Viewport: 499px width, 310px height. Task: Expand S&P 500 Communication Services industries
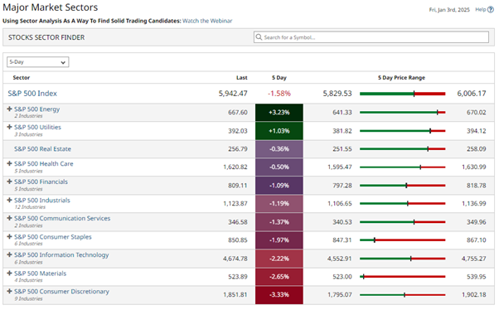(x=10, y=218)
